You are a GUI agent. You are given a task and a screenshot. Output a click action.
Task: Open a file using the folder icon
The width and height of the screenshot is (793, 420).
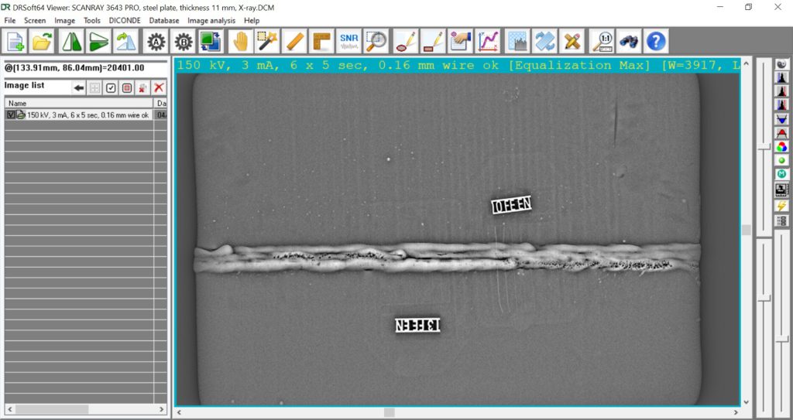(43, 42)
